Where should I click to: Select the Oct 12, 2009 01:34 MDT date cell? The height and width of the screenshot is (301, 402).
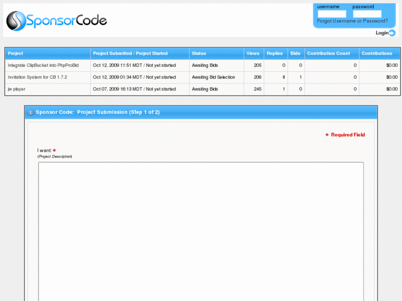click(x=134, y=77)
